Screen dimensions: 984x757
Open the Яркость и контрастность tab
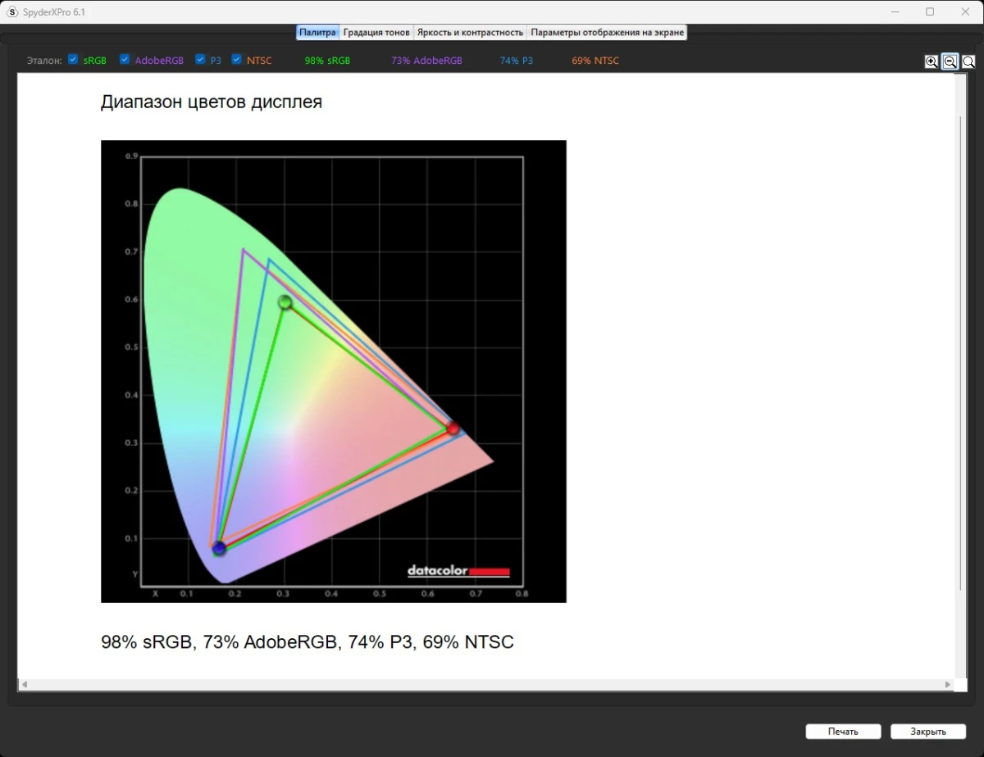[470, 33]
